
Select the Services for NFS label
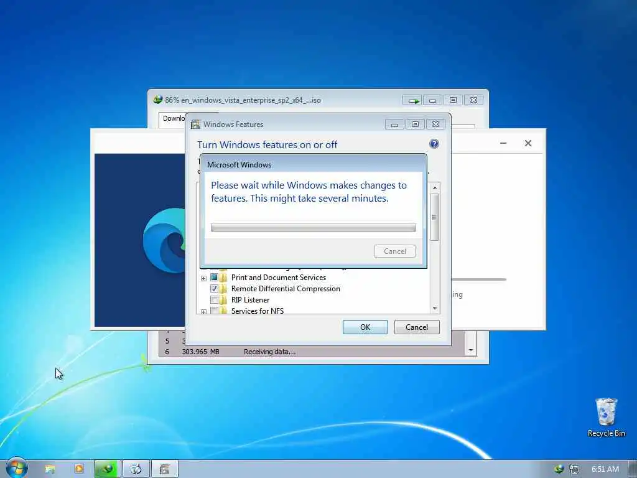tap(258, 311)
